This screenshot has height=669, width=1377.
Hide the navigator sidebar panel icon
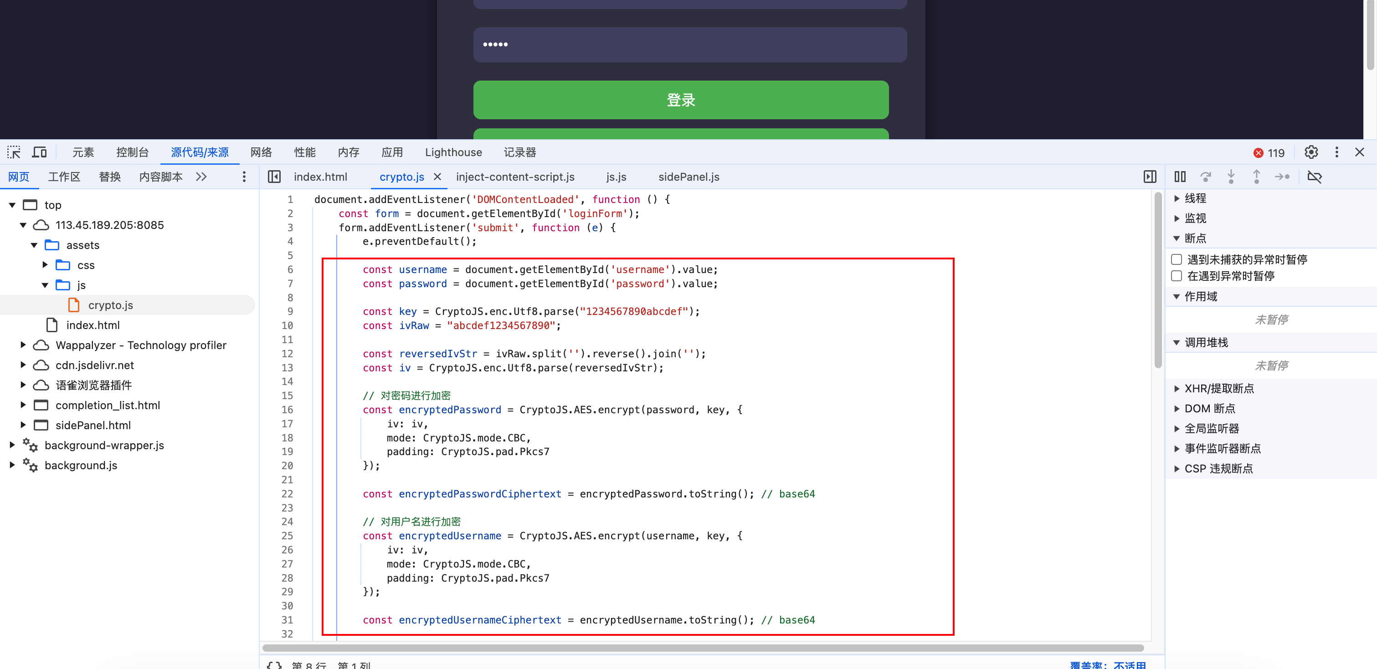pyautogui.click(x=274, y=177)
